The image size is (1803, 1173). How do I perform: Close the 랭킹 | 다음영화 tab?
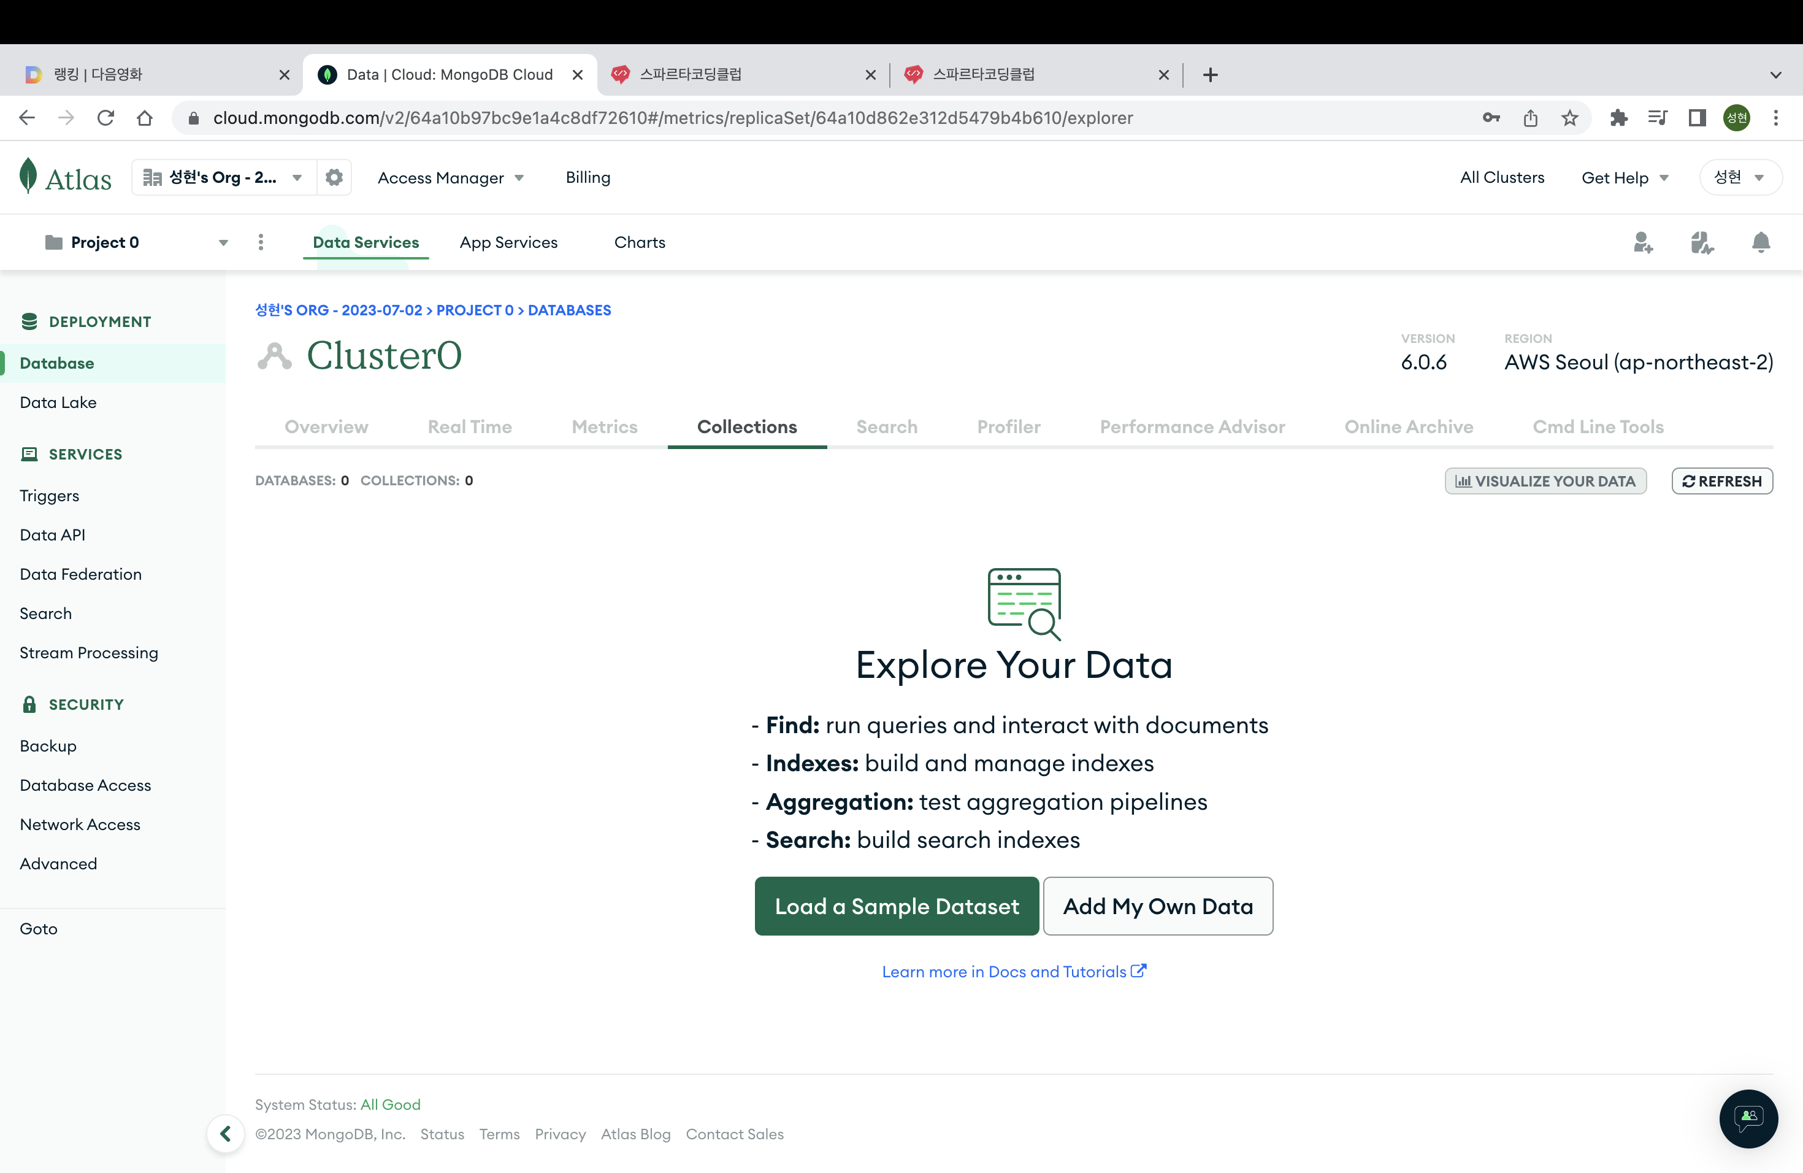[x=284, y=74]
